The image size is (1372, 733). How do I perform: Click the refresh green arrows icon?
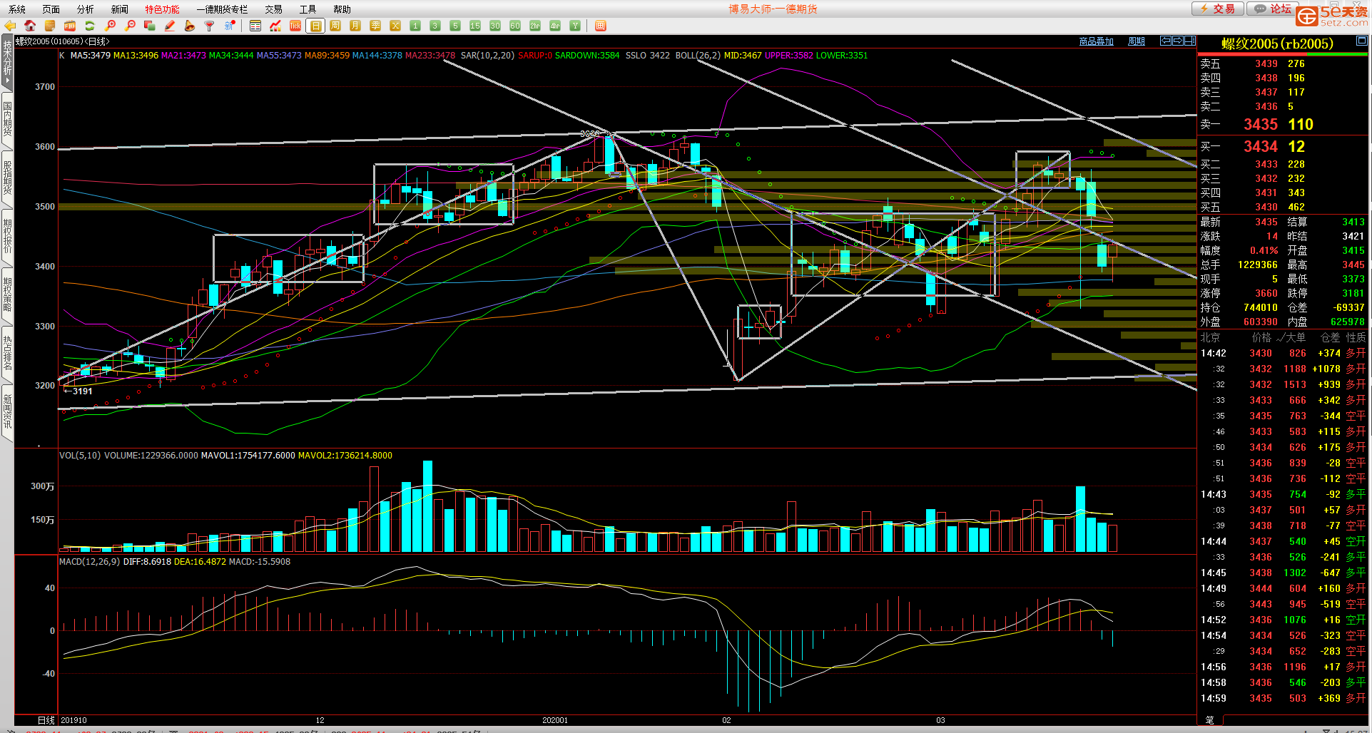pos(90,26)
